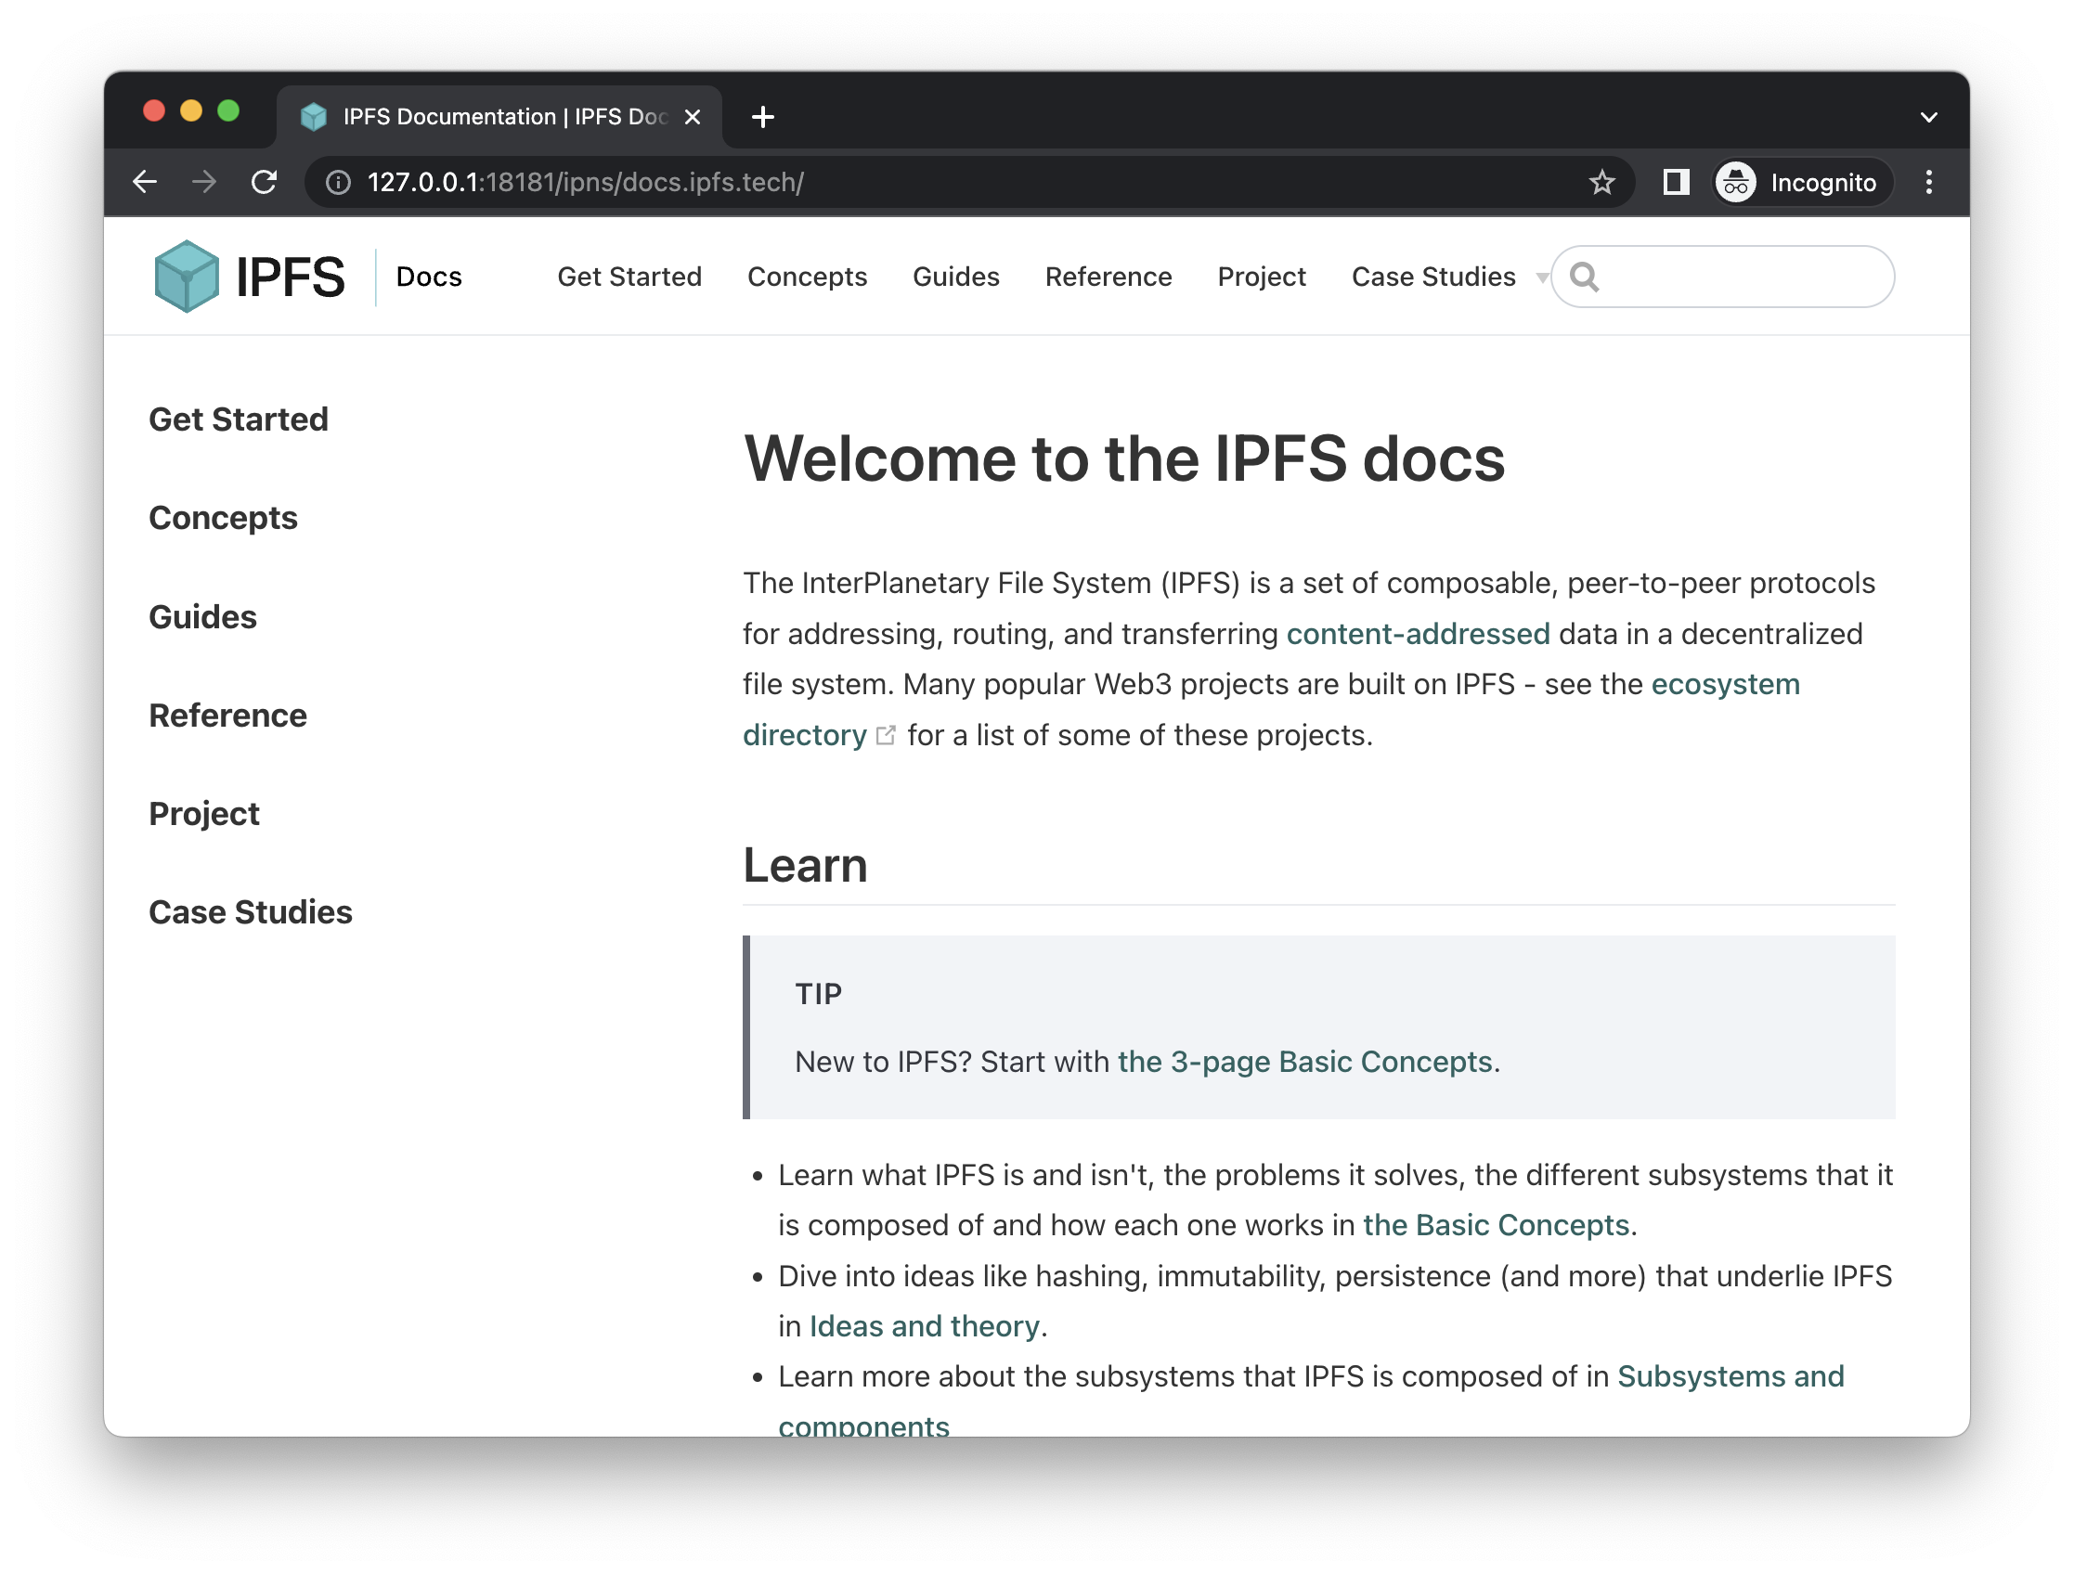Expand Reference in the sidebar

click(x=227, y=716)
